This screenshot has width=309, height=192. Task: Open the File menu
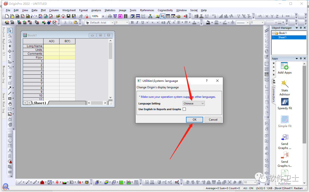pyautogui.click(x=8, y=10)
